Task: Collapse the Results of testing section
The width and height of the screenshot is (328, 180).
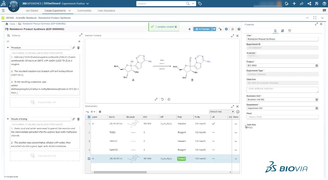Action: [8, 119]
